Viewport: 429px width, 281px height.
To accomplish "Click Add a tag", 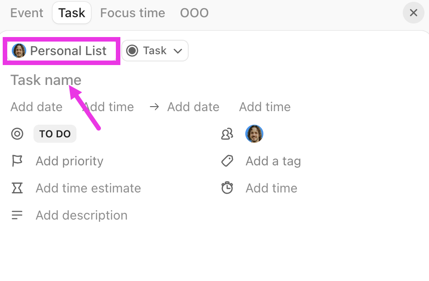I will click(x=273, y=161).
